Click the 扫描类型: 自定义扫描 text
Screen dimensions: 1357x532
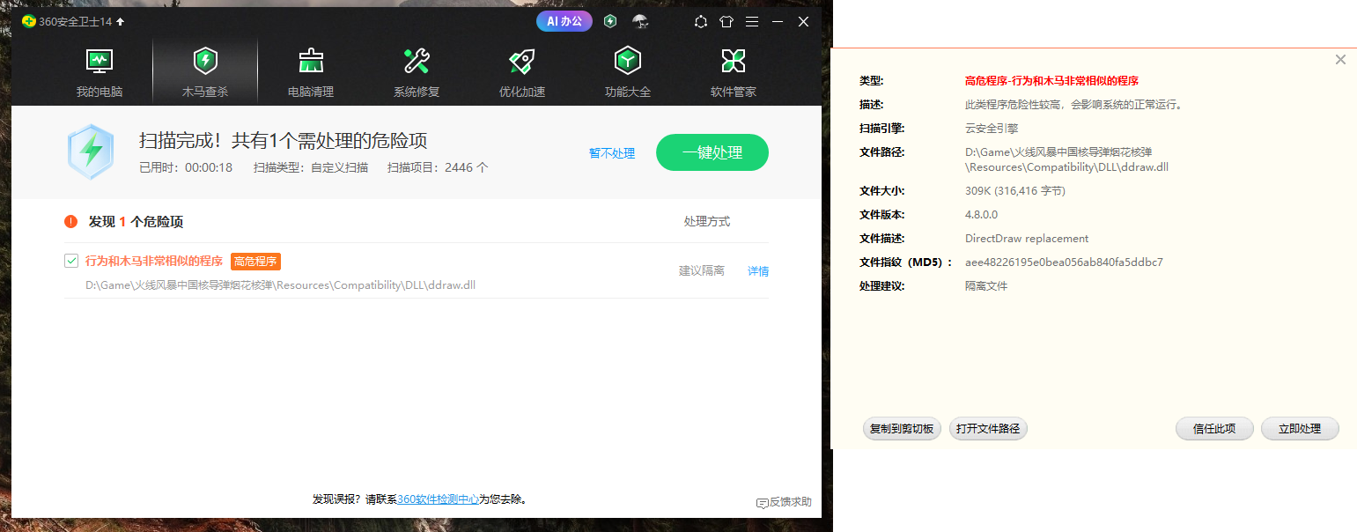(x=311, y=167)
